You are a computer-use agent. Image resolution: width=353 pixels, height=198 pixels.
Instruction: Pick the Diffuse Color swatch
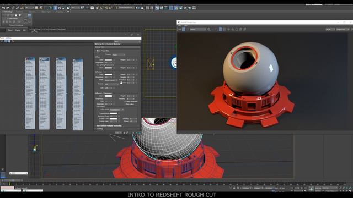(108, 60)
